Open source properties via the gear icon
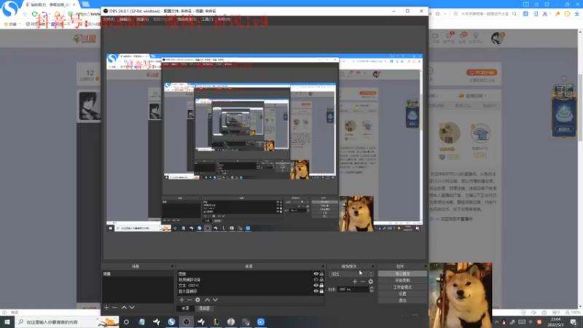The height and width of the screenshot is (328, 583). click(x=197, y=300)
